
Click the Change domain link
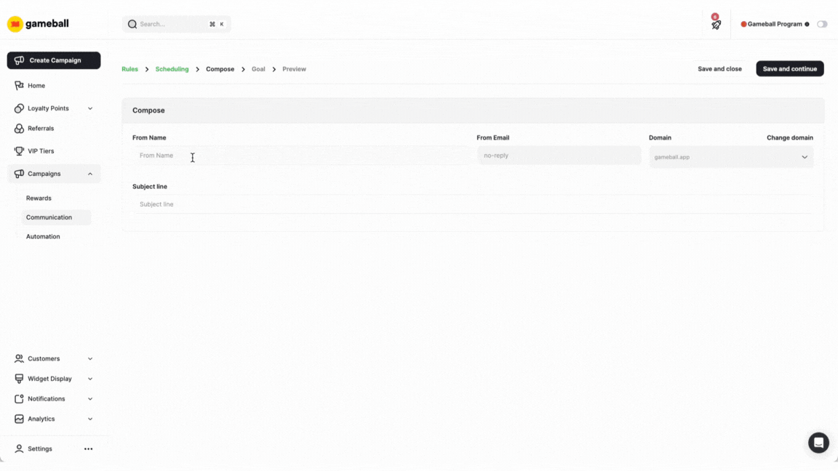tap(789, 137)
